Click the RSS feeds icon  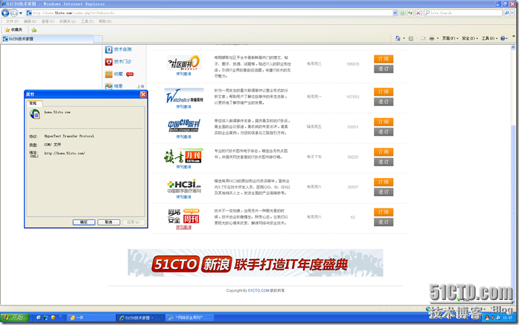pos(411,38)
